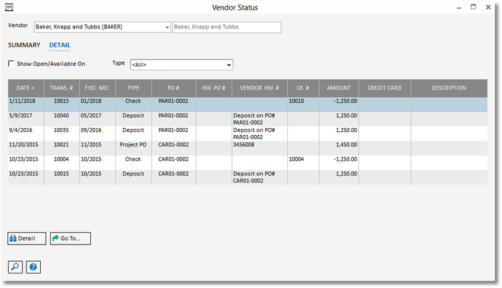Click vendor invoice number 3456008

click(244, 145)
